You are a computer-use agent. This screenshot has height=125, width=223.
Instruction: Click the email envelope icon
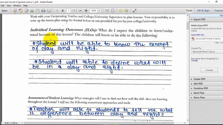[x=49, y=11]
